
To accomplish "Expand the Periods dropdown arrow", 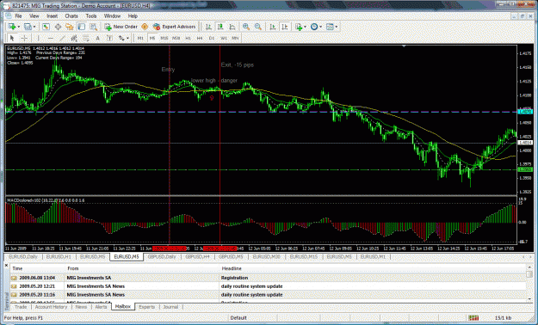I will pyautogui.click(x=320, y=27).
